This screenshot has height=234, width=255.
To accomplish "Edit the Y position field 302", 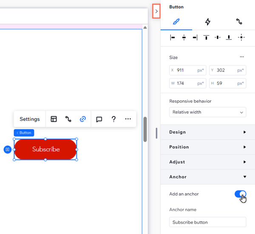I will pyautogui.click(x=228, y=70).
